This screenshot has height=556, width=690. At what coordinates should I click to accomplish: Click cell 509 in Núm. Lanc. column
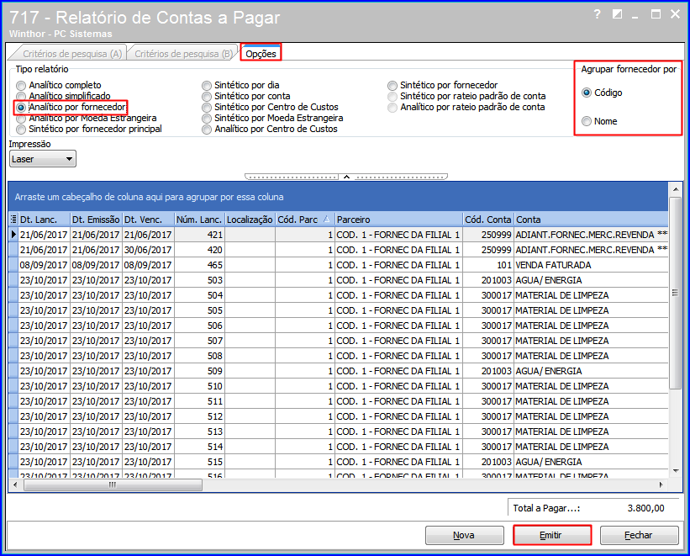pos(199,371)
